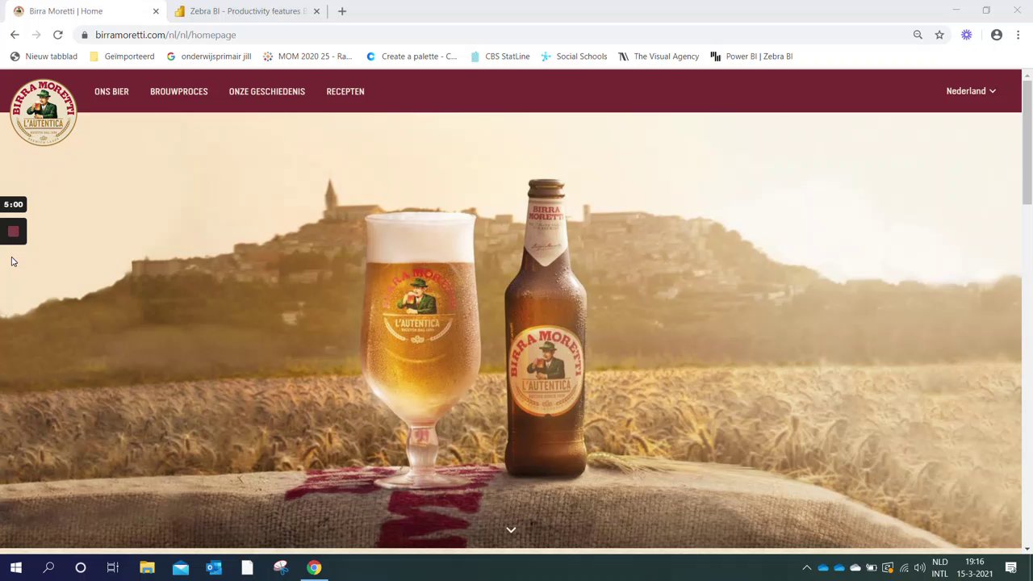Open the Chrome profile account icon
This screenshot has height=581, width=1033.
tap(997, 35)
